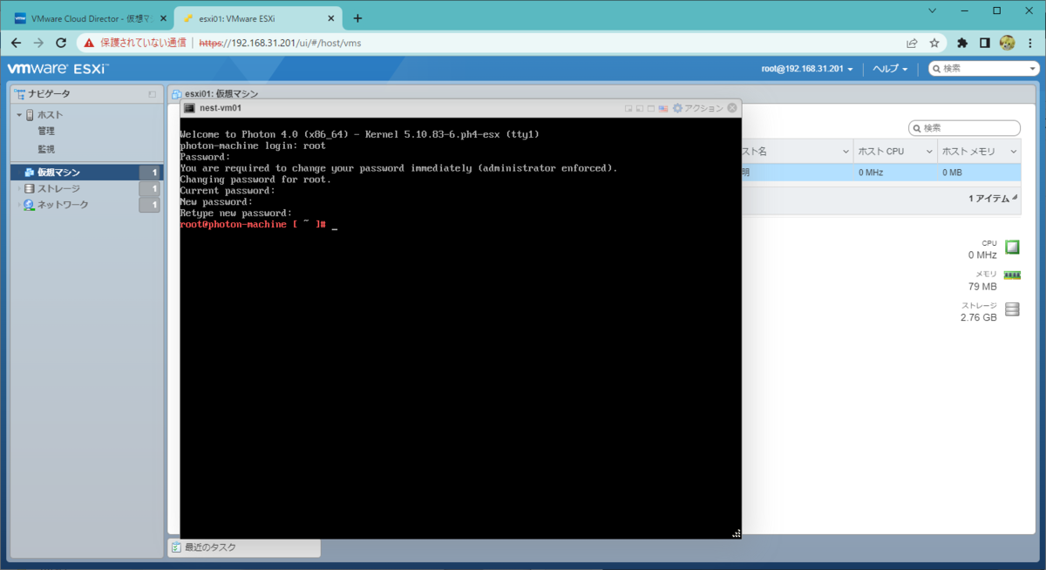This screenshot has height=570, width=1046.
Task: Click the Recent Tasks icon
Action: coord(177,547)
